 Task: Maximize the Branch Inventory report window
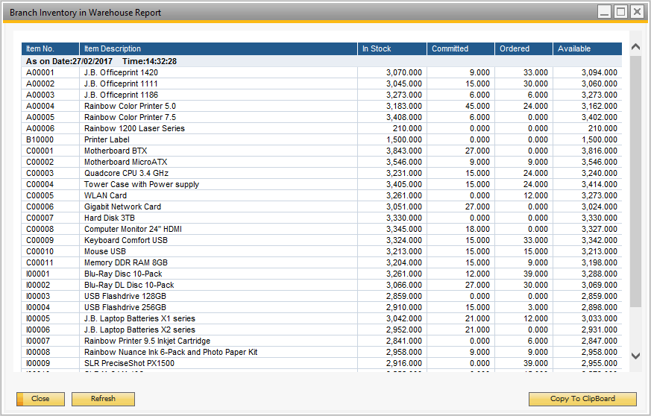[x=620, y=12]
